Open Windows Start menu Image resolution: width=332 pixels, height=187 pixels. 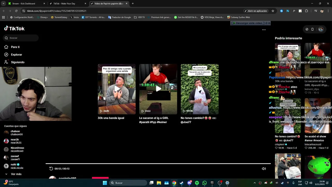click(105, 183)
